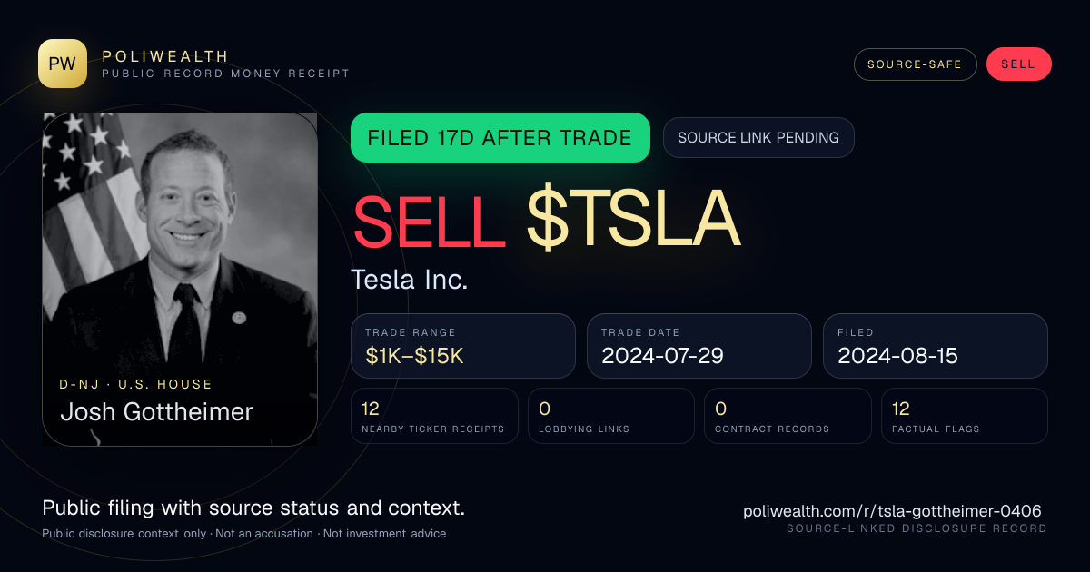Open the Filed 2024-08-15 card
Image resolution: width=1090 pixels, height=572 pixels.
[936, 346]
